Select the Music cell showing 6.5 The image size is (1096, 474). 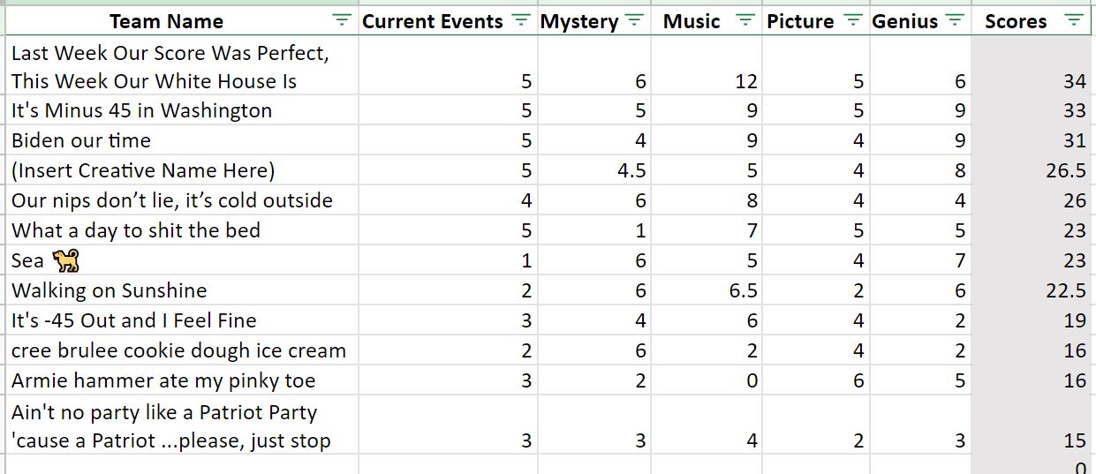[707, 290]
